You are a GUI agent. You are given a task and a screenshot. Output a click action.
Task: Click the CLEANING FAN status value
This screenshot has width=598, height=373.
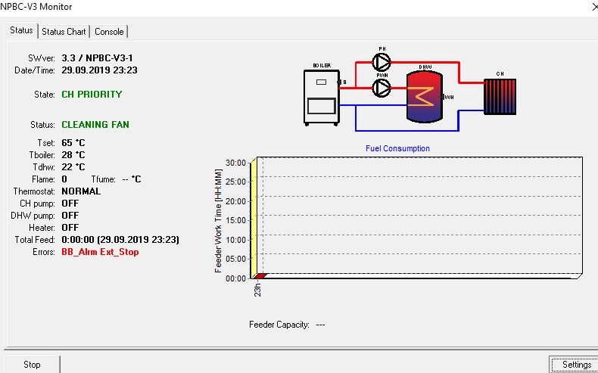click(x=95, y=125)
